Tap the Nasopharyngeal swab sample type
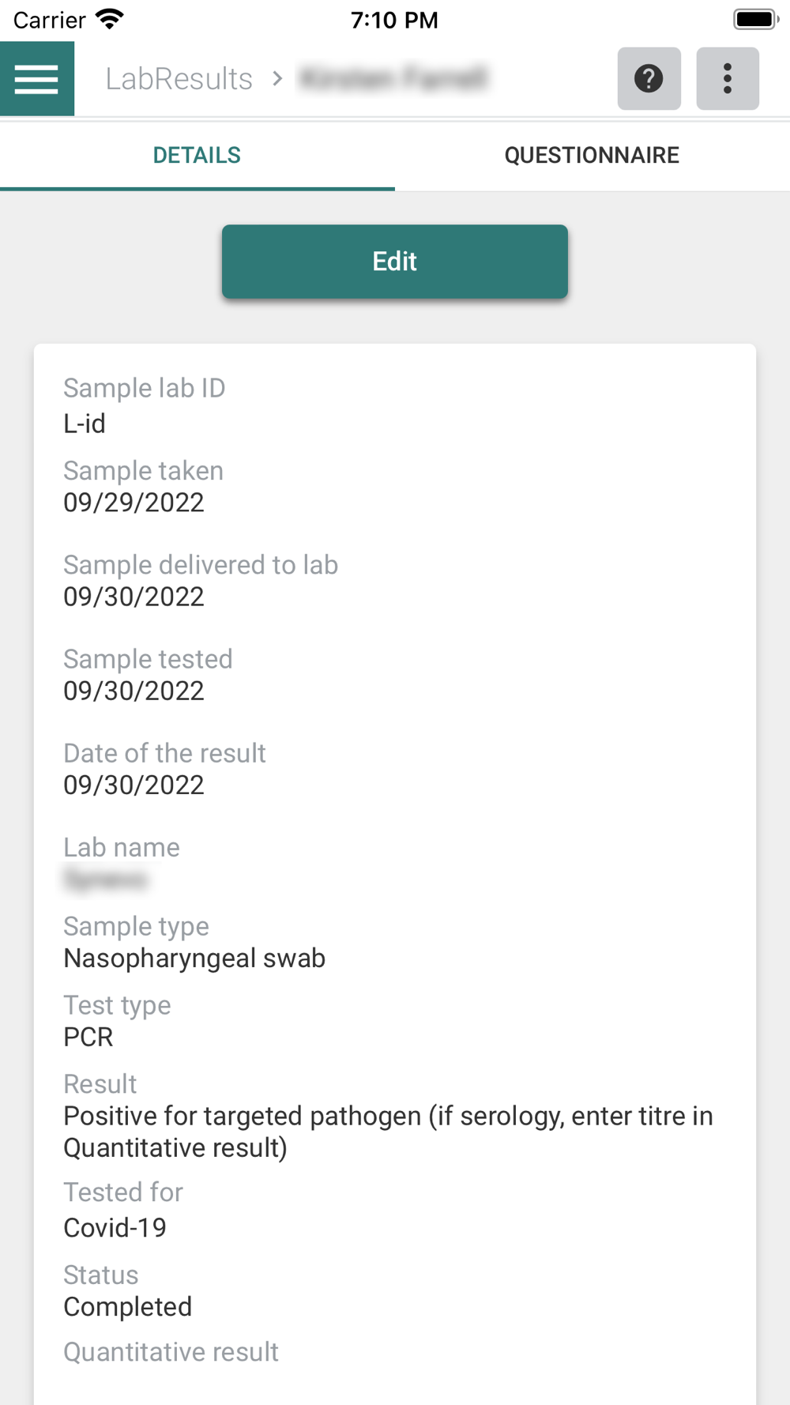 (x=194, y=959)
